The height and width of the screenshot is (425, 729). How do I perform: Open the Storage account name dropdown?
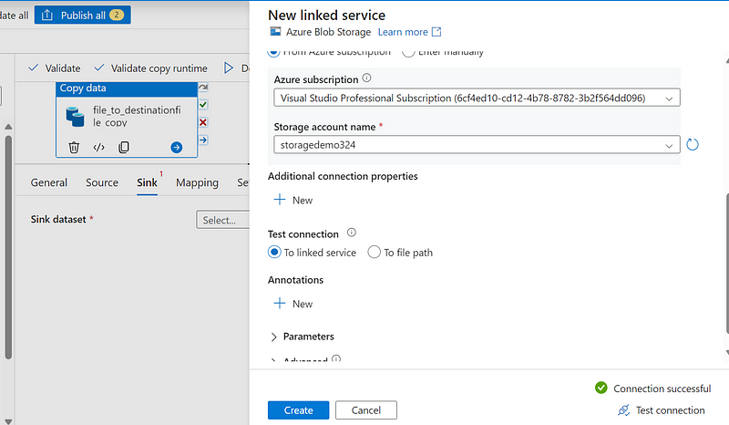point(477,145)
